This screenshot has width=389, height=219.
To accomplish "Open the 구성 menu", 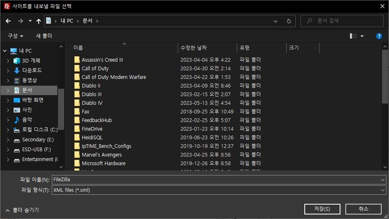I will click(15, 36).
